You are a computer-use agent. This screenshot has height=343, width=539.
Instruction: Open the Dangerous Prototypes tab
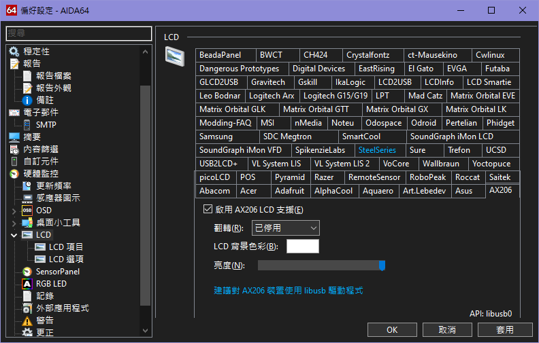[x=242, y=69]
